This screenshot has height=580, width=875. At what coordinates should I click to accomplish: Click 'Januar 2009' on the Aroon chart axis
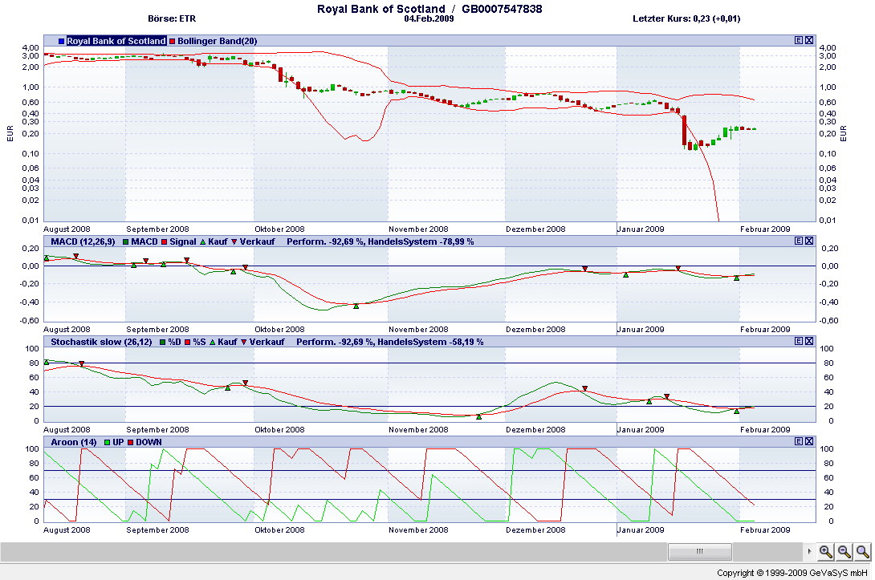641,529
